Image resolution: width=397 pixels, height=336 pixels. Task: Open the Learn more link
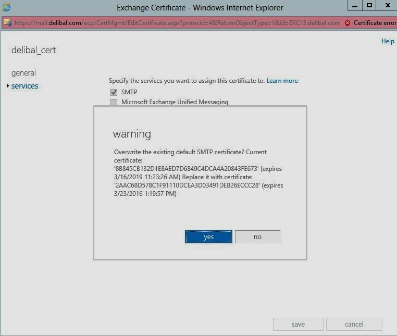pos(282,81)
